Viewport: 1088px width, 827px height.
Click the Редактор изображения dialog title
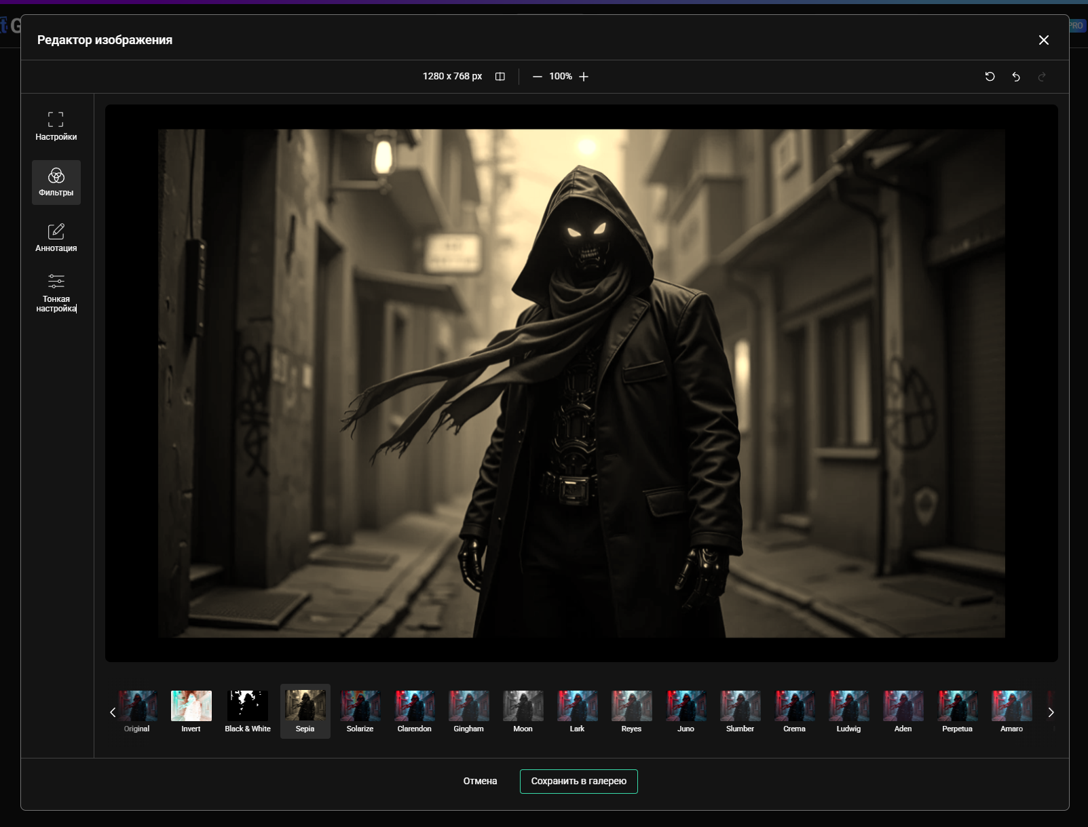click(x=105, y=40)
